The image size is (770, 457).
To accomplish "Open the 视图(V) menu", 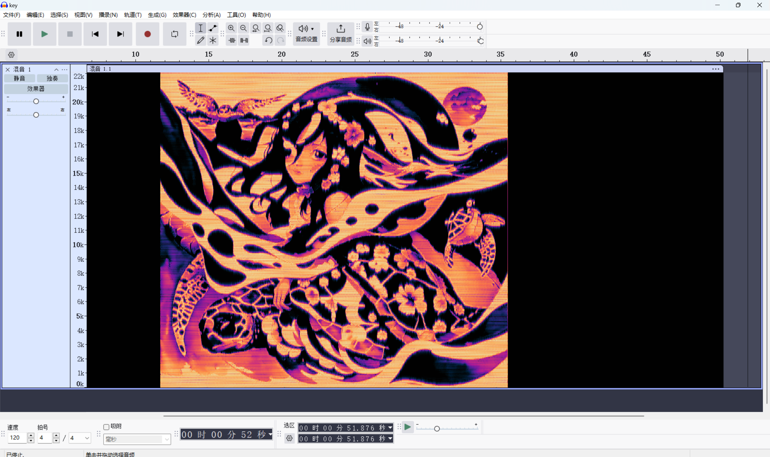I will (x=83, y=15).
